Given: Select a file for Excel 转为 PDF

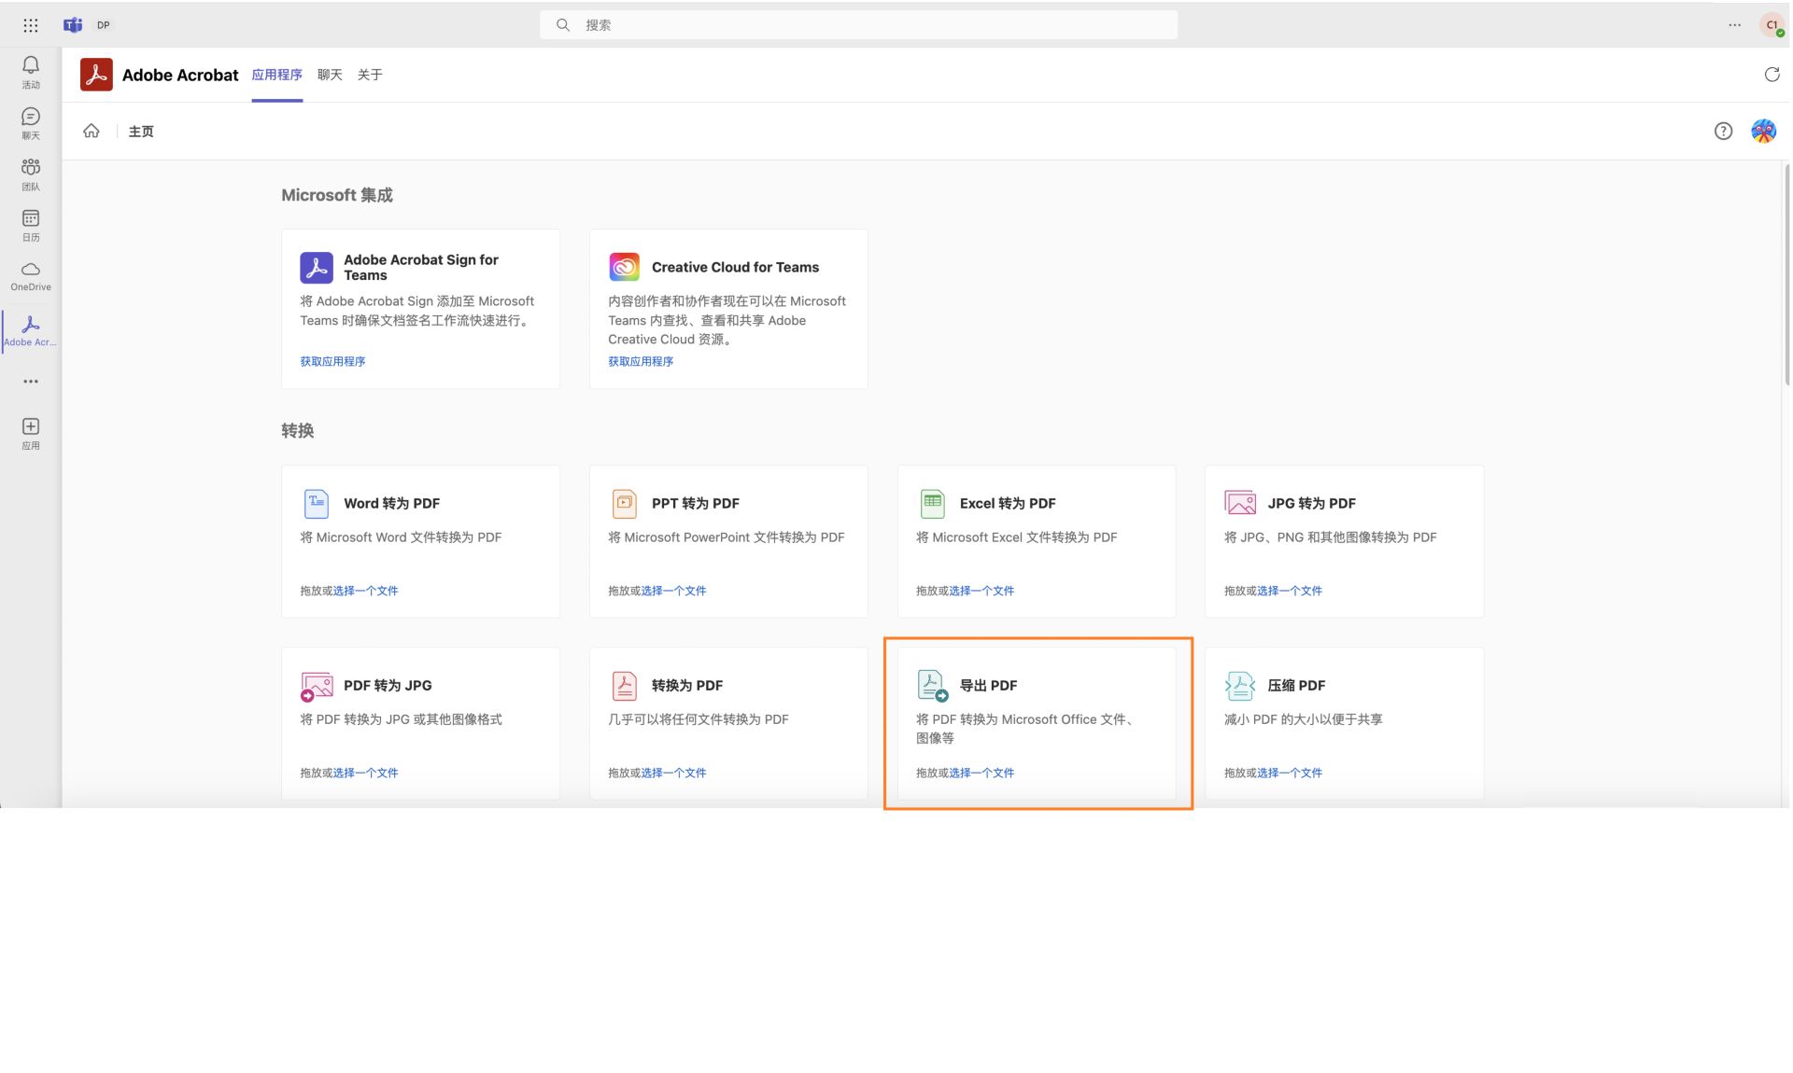Looking at the screenshot, I should click(981, 591).
